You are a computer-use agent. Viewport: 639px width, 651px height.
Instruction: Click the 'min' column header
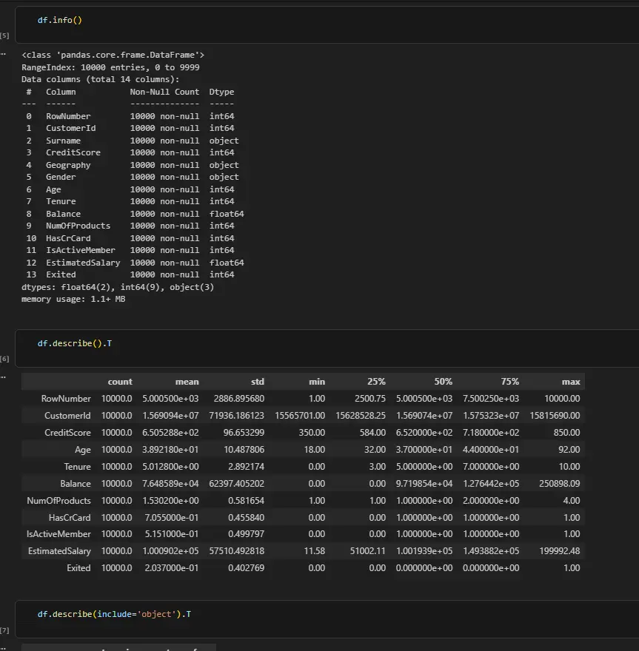coord(317,382)
